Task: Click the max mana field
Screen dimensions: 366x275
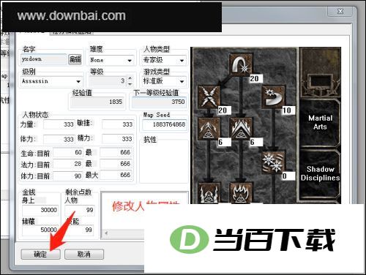Action: [116, 164]
